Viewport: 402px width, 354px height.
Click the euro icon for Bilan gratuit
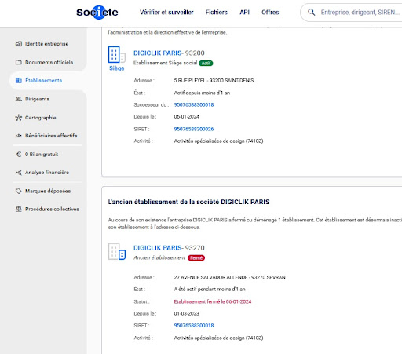pos(19,154)
